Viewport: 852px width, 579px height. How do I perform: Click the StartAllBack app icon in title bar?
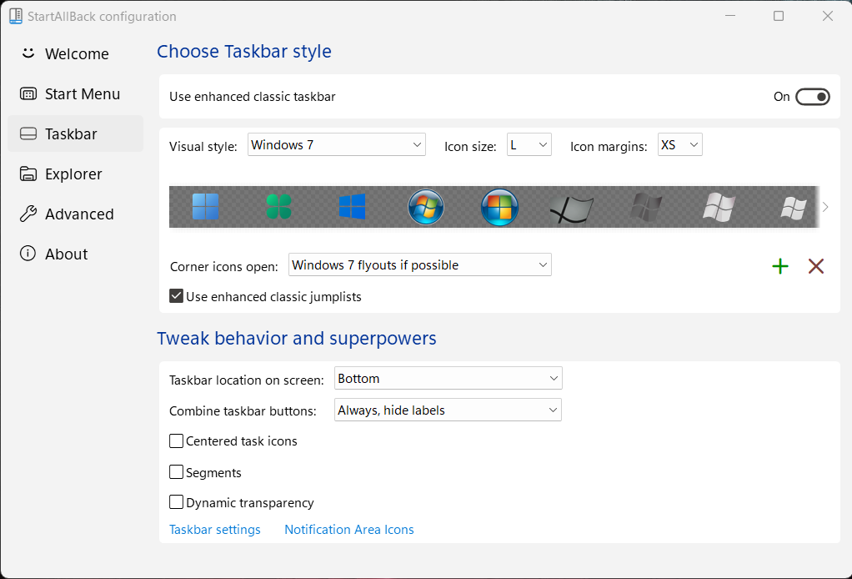click(16, 17)
